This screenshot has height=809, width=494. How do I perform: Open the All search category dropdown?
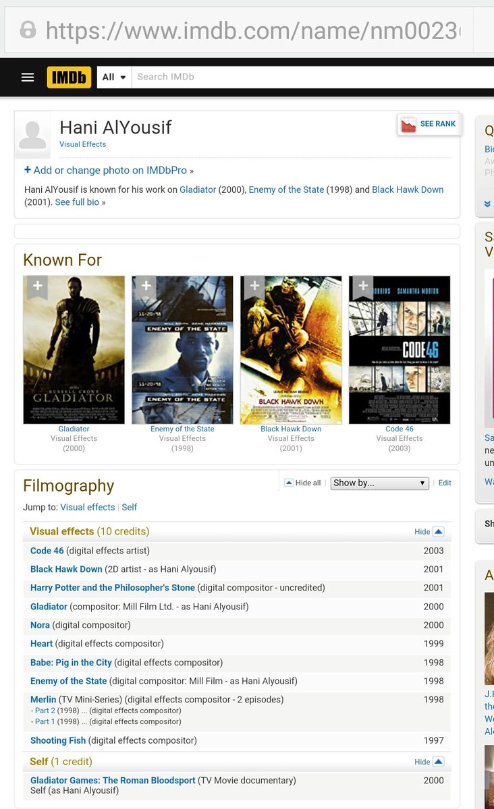click(114, 77)
